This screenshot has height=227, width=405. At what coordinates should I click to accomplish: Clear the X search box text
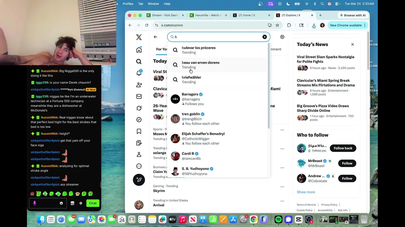click(265, 37)
